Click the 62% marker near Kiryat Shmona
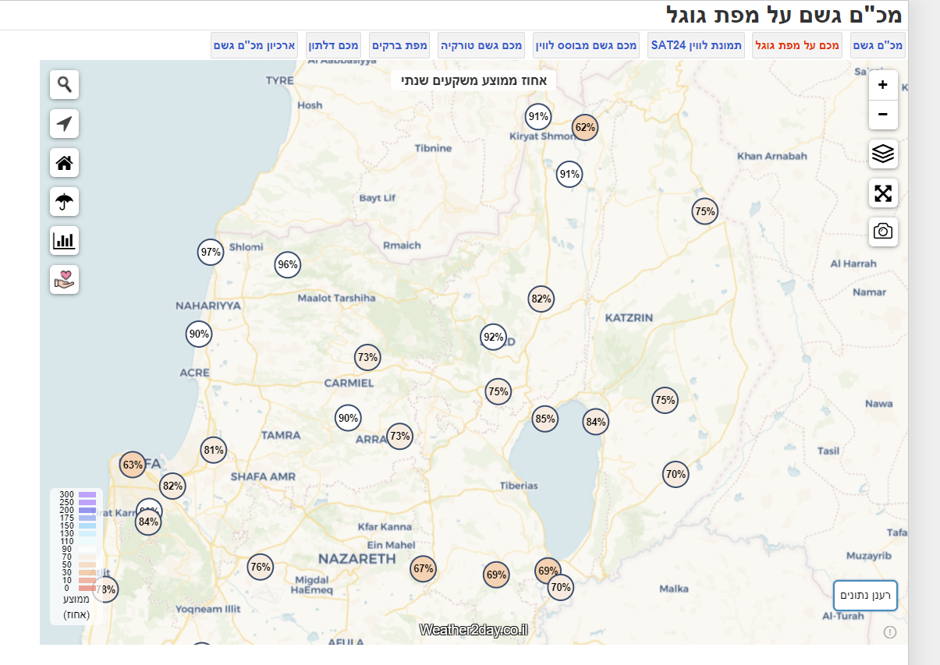Screen dimensions: 940x665 (585, 127)
